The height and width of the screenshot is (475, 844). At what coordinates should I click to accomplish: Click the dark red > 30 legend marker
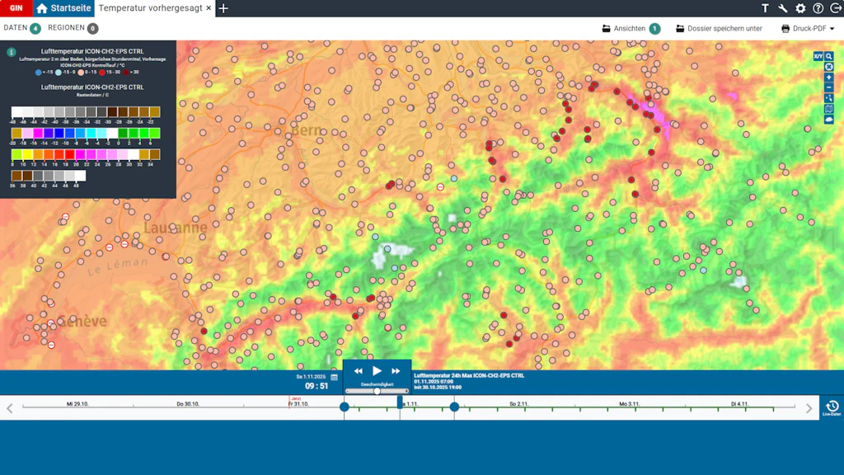(x=126, y=73)
